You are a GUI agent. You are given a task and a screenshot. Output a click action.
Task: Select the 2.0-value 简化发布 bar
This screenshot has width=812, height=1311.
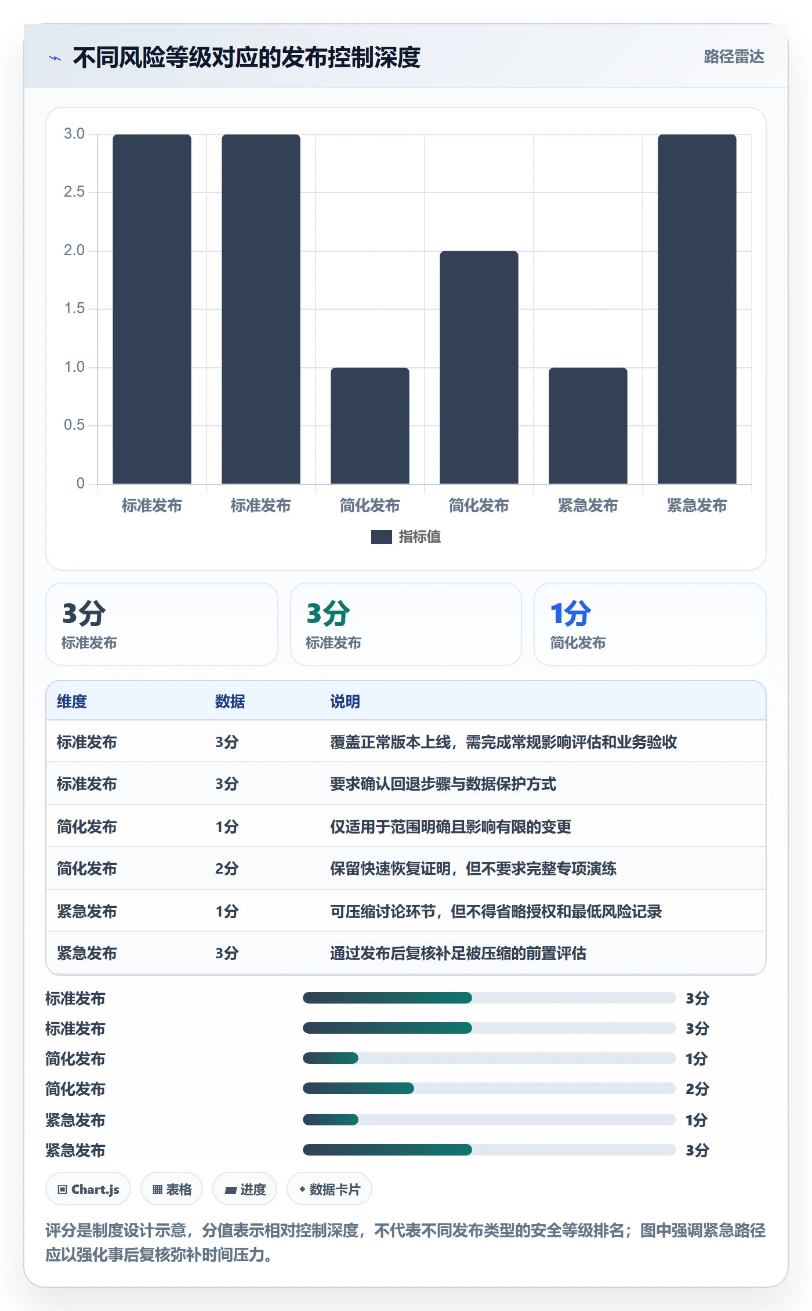point(479,367)
